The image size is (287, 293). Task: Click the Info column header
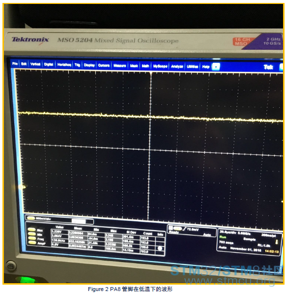pyautogui.click(x=160, y=234)
